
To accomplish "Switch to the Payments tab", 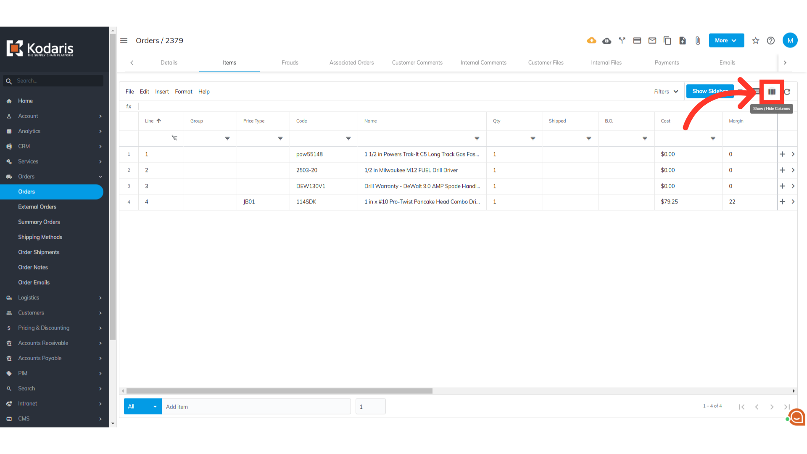I will point(667,63).
